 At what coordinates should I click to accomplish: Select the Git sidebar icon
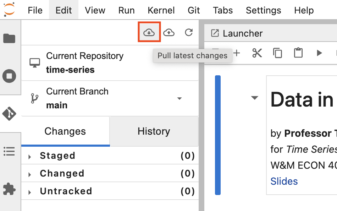pos(9,114)
